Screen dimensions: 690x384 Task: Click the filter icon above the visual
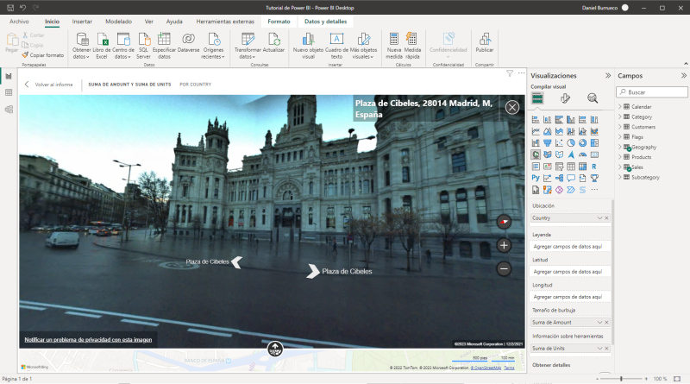(x=510, y=73)
